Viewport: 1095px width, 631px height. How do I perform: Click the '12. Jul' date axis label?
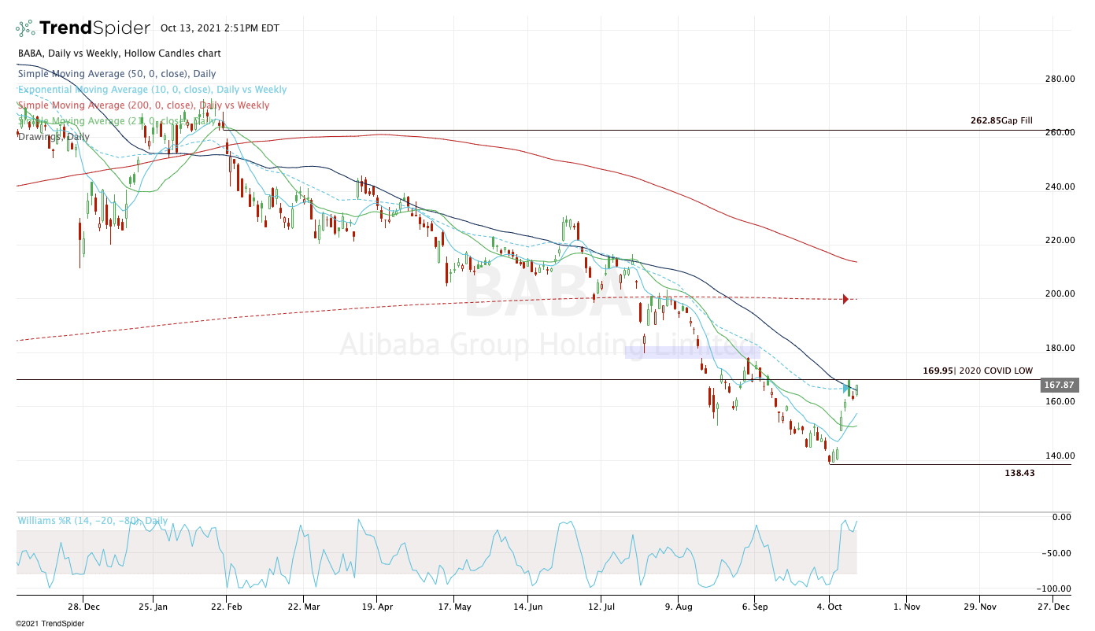pyautogui.click(x=601, y=607)
